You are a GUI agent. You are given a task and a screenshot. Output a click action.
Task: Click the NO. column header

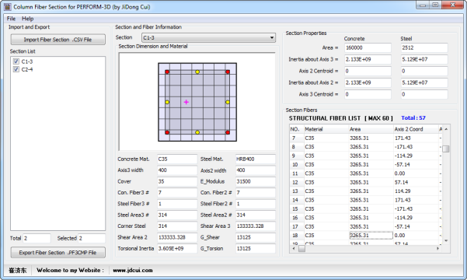click(297, 129)
